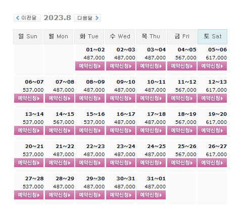Request reservation for 04~05
Image resolution: width=242 pixels, height=211 pixels.
click(x=182, y=66)
